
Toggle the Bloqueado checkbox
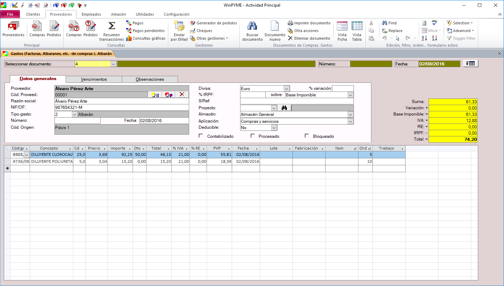click(x=307, y=136)
